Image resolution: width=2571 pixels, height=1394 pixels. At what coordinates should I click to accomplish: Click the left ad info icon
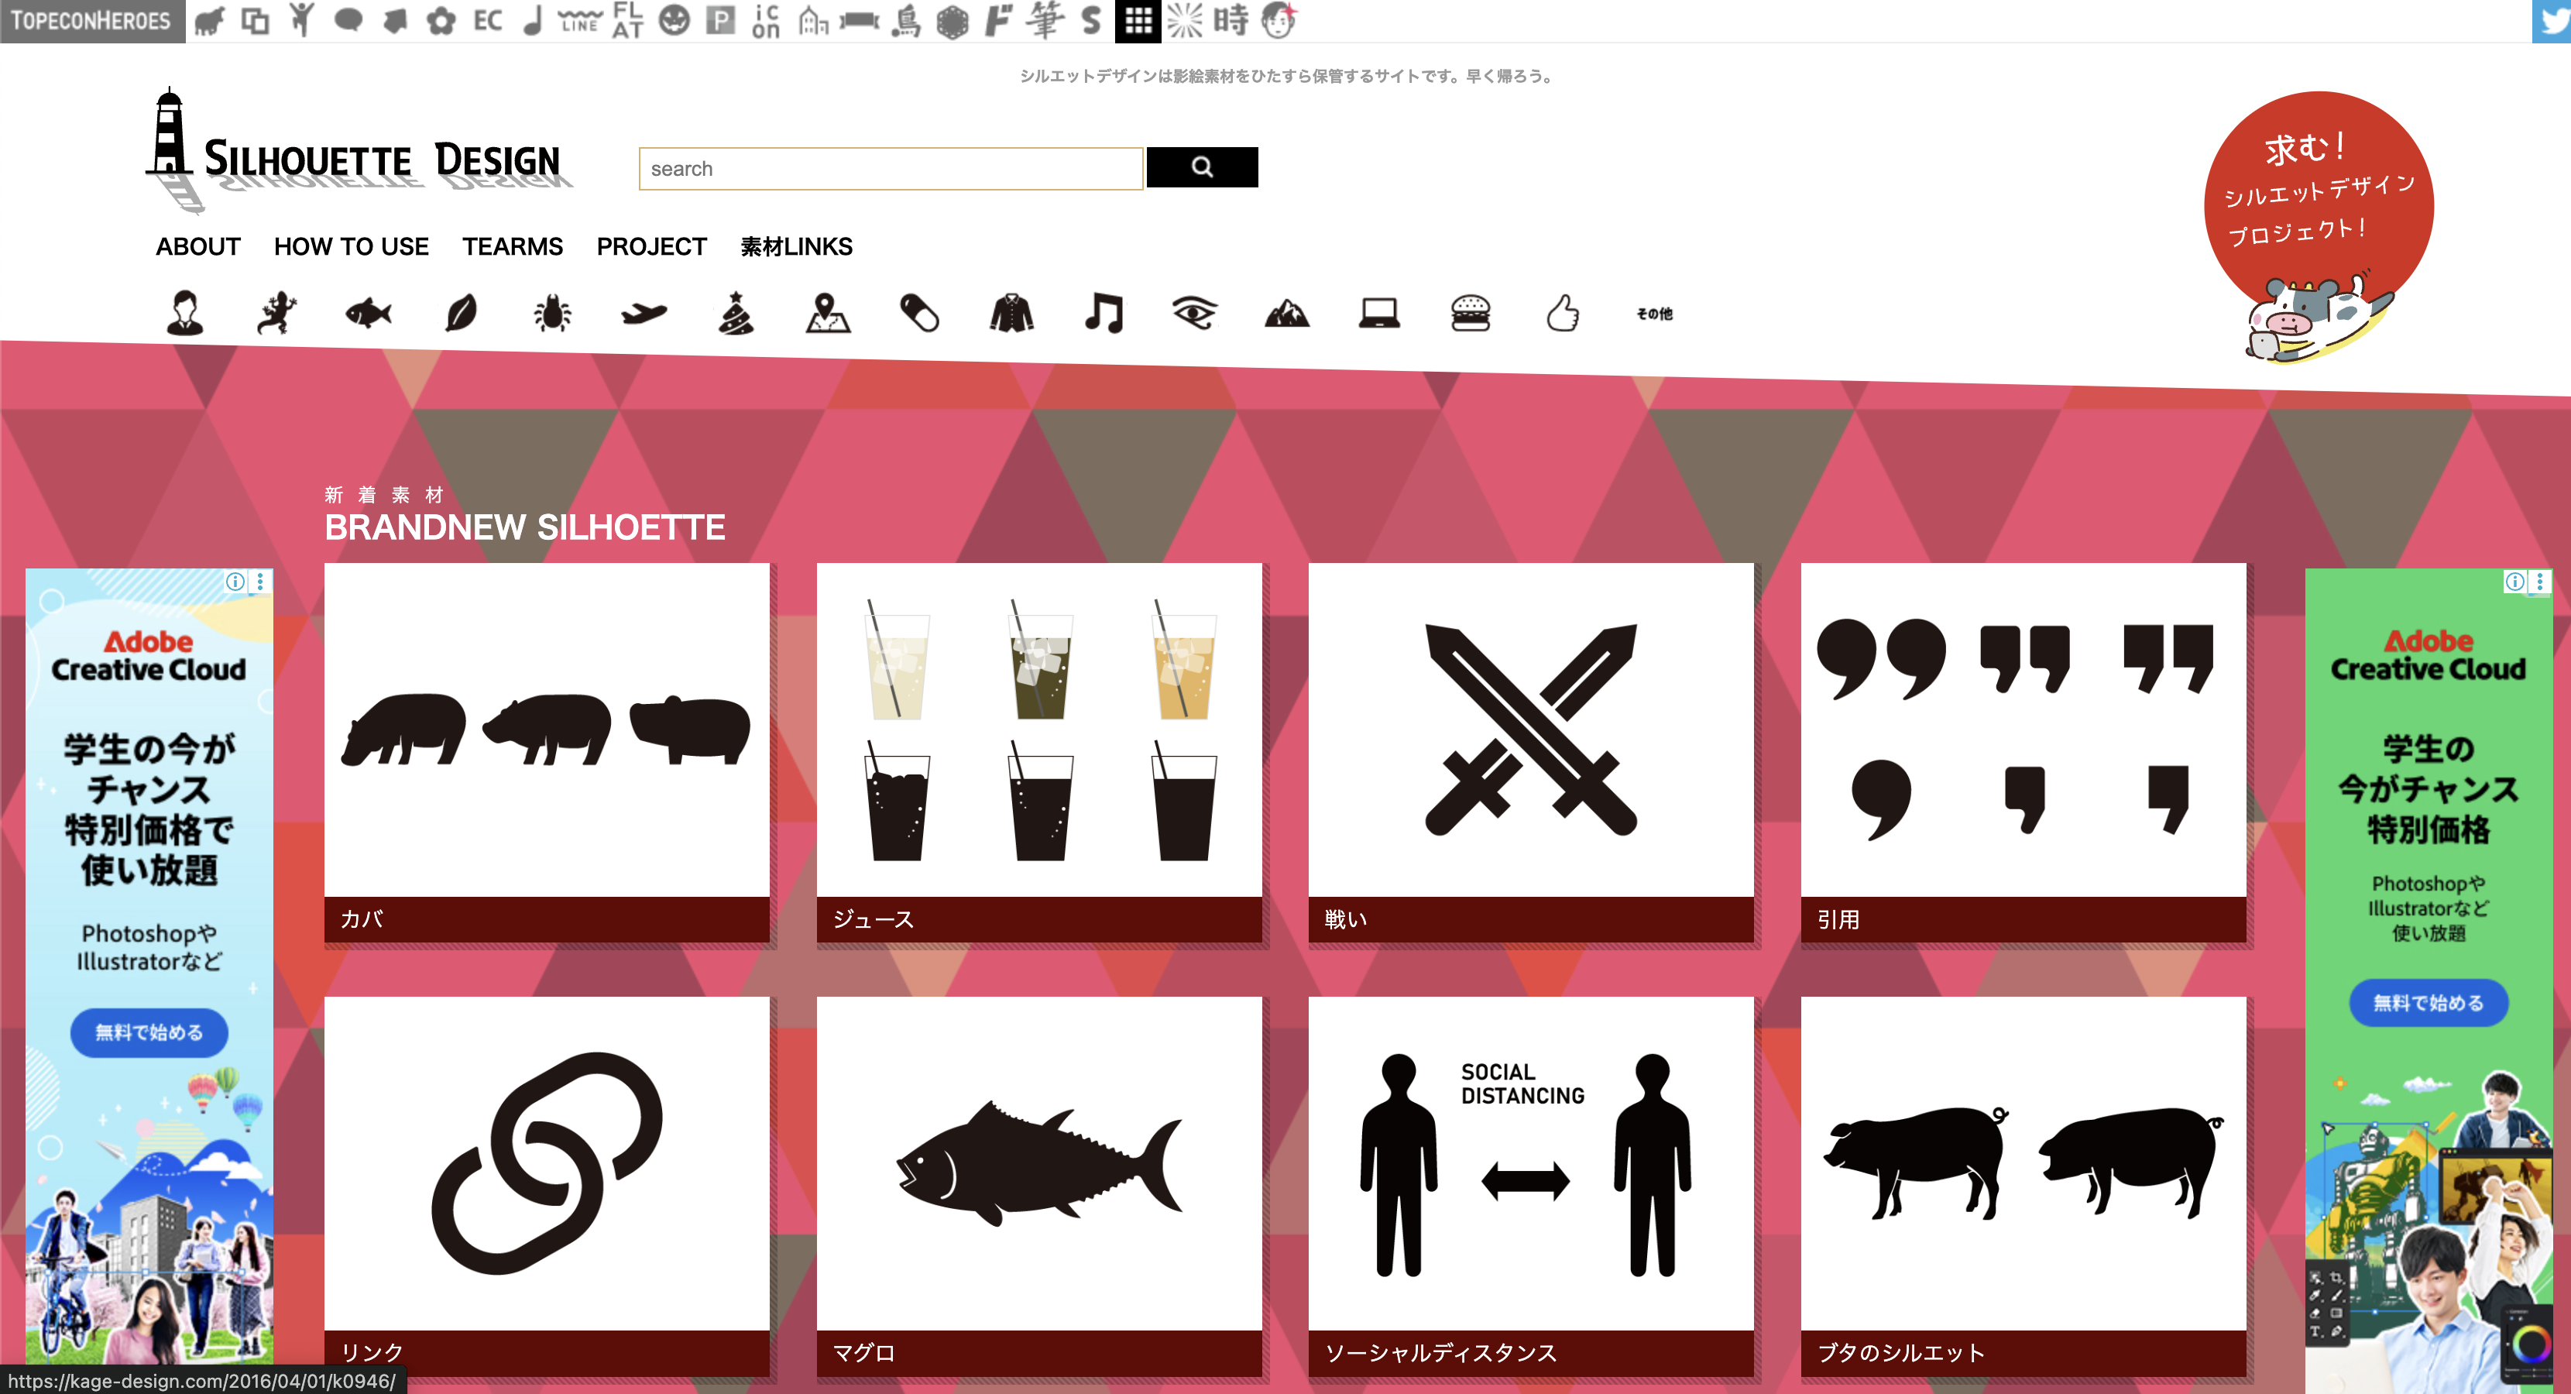point(235,581)
